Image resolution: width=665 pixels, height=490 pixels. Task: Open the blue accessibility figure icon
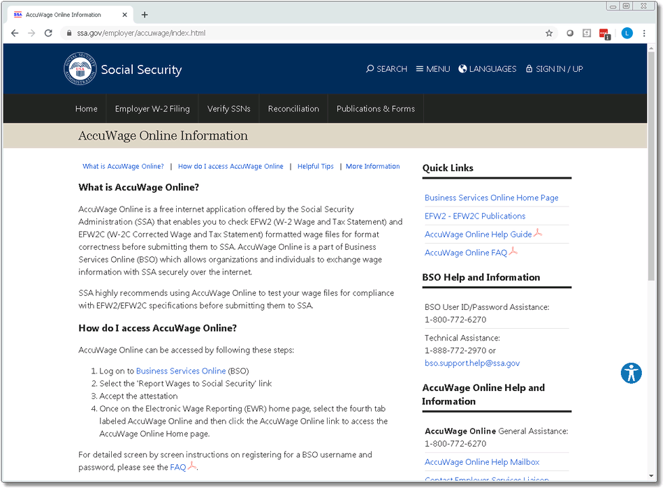(631, 373)
